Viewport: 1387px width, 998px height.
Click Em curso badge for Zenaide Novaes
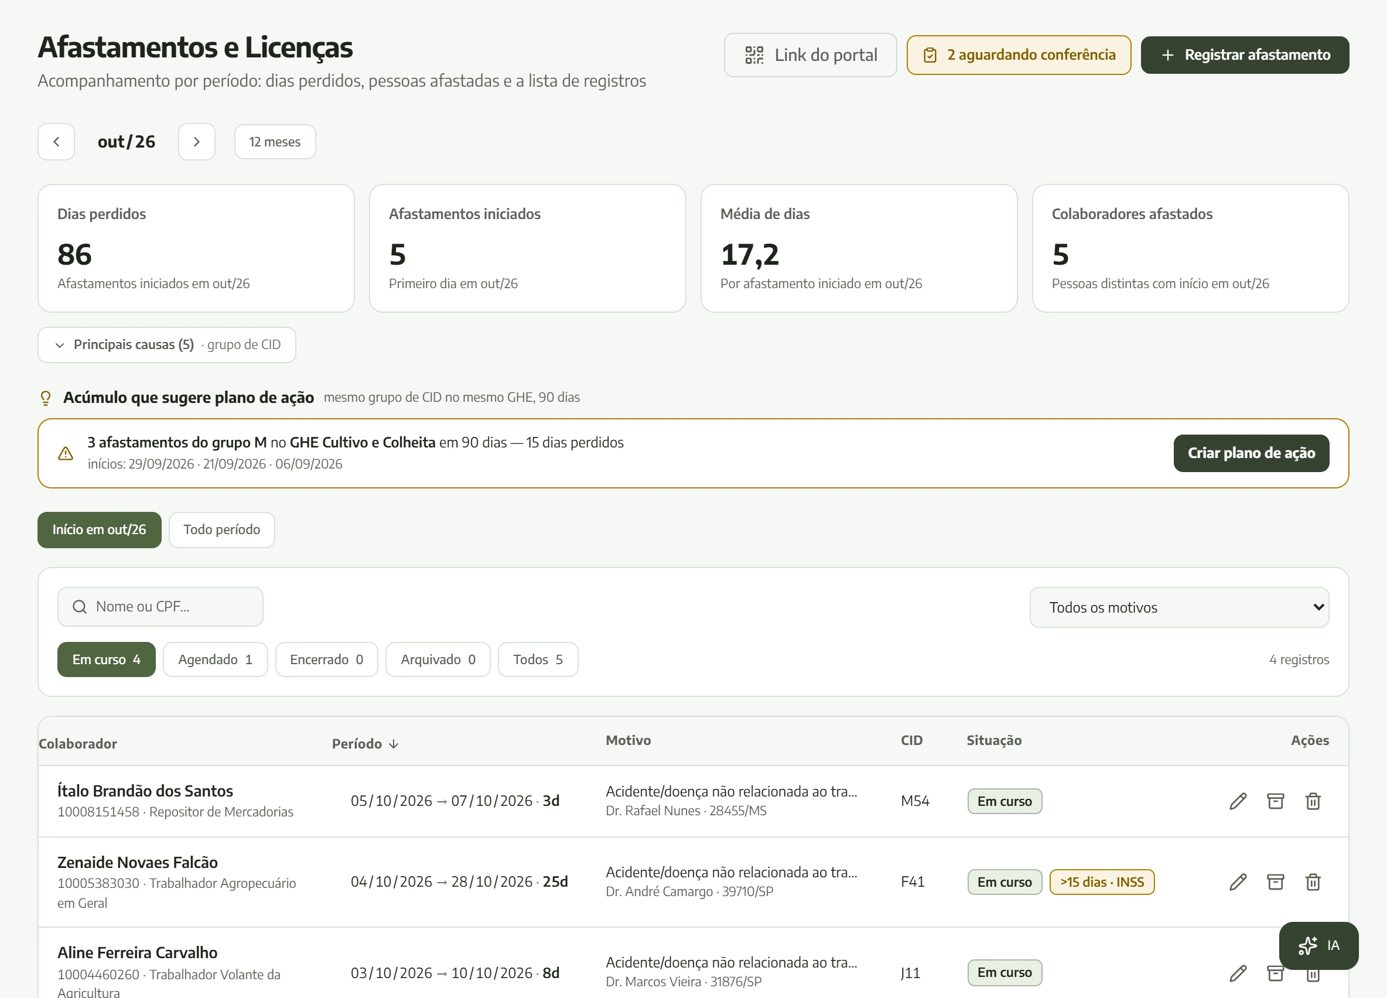pyautogui.click(x=1004, y=882)
